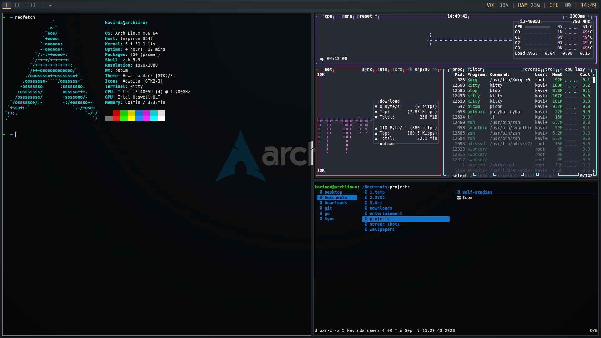The height and width of the screenshot is (338, 601).
Task: Click the 14:49 clock in polybar
Action: [588, 5]
